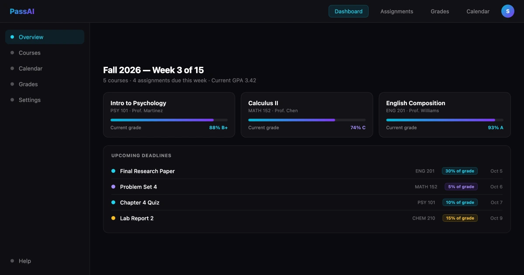
Task: Click MATH 152 · Prof. Chen subtitle
Action: [x=273, y=111]
